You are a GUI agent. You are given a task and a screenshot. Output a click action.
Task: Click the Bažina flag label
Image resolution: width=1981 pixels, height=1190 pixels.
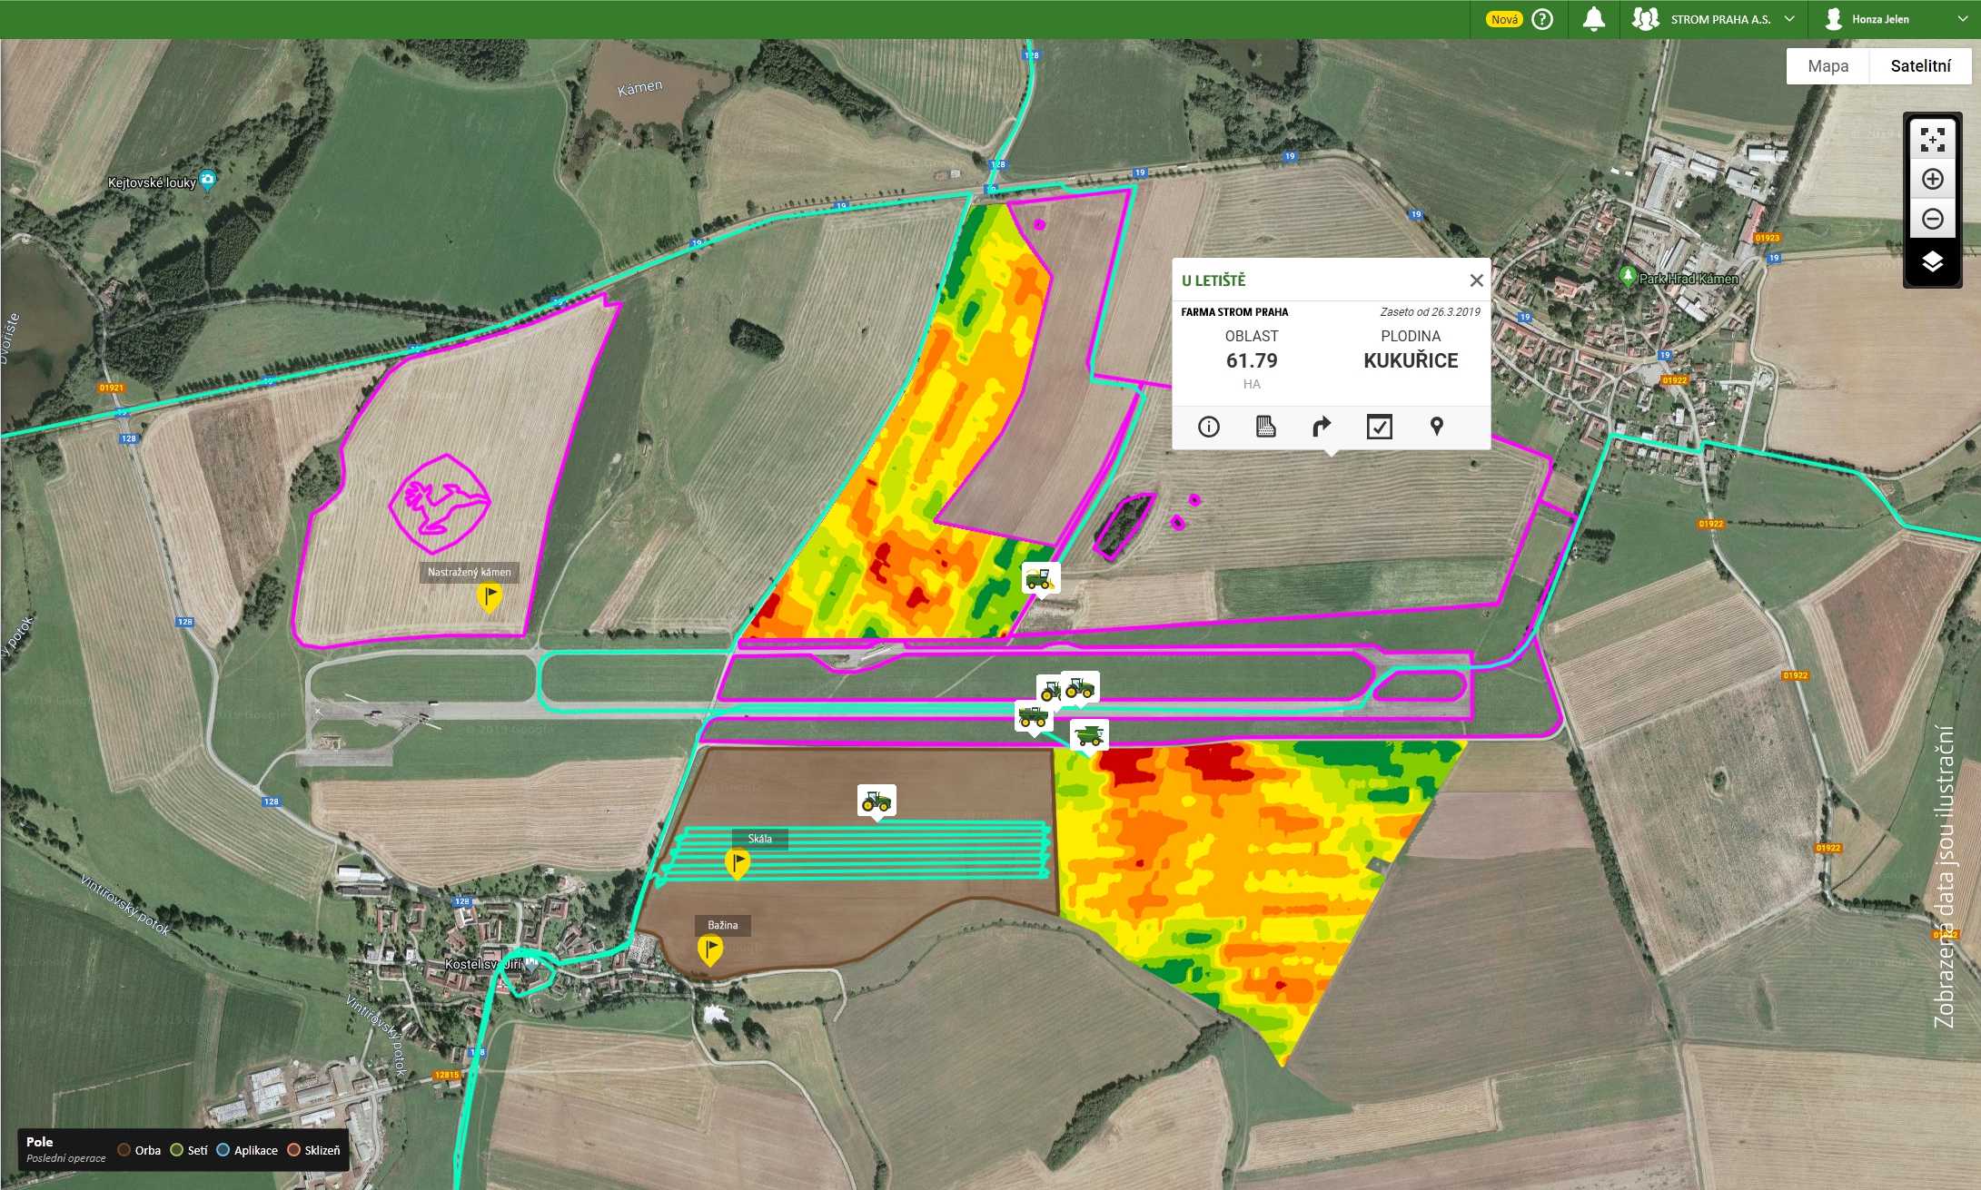[x=723, y=925]
